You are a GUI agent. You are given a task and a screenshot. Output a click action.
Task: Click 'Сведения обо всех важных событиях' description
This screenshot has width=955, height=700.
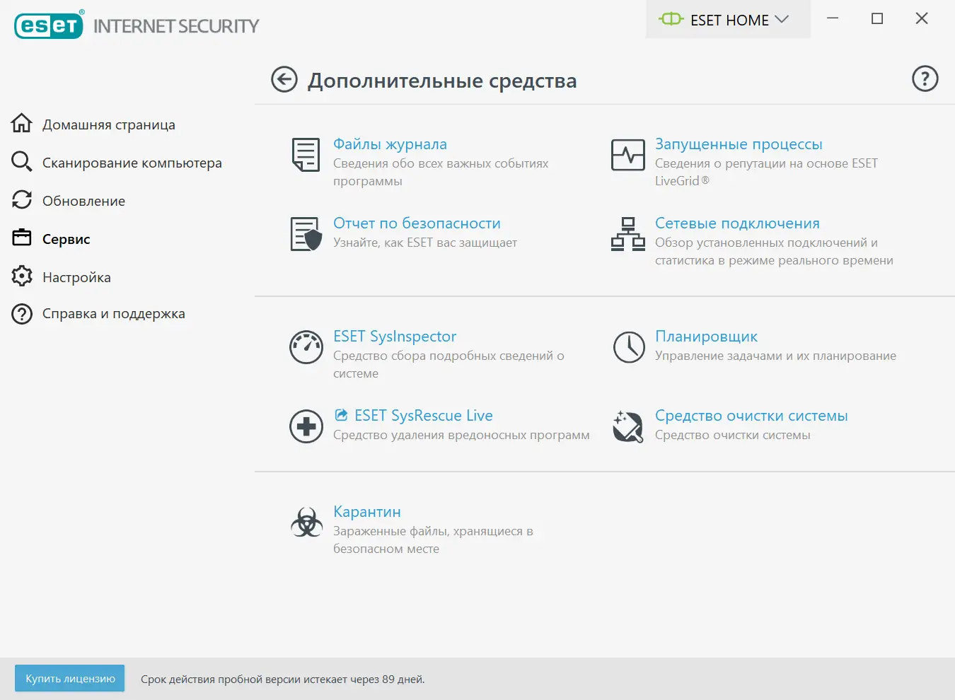pos(441,172)
